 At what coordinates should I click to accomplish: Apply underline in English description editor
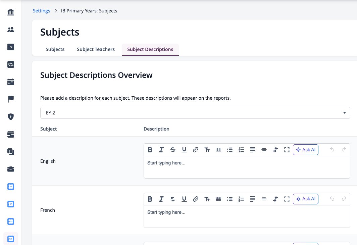tap(184, 150)
